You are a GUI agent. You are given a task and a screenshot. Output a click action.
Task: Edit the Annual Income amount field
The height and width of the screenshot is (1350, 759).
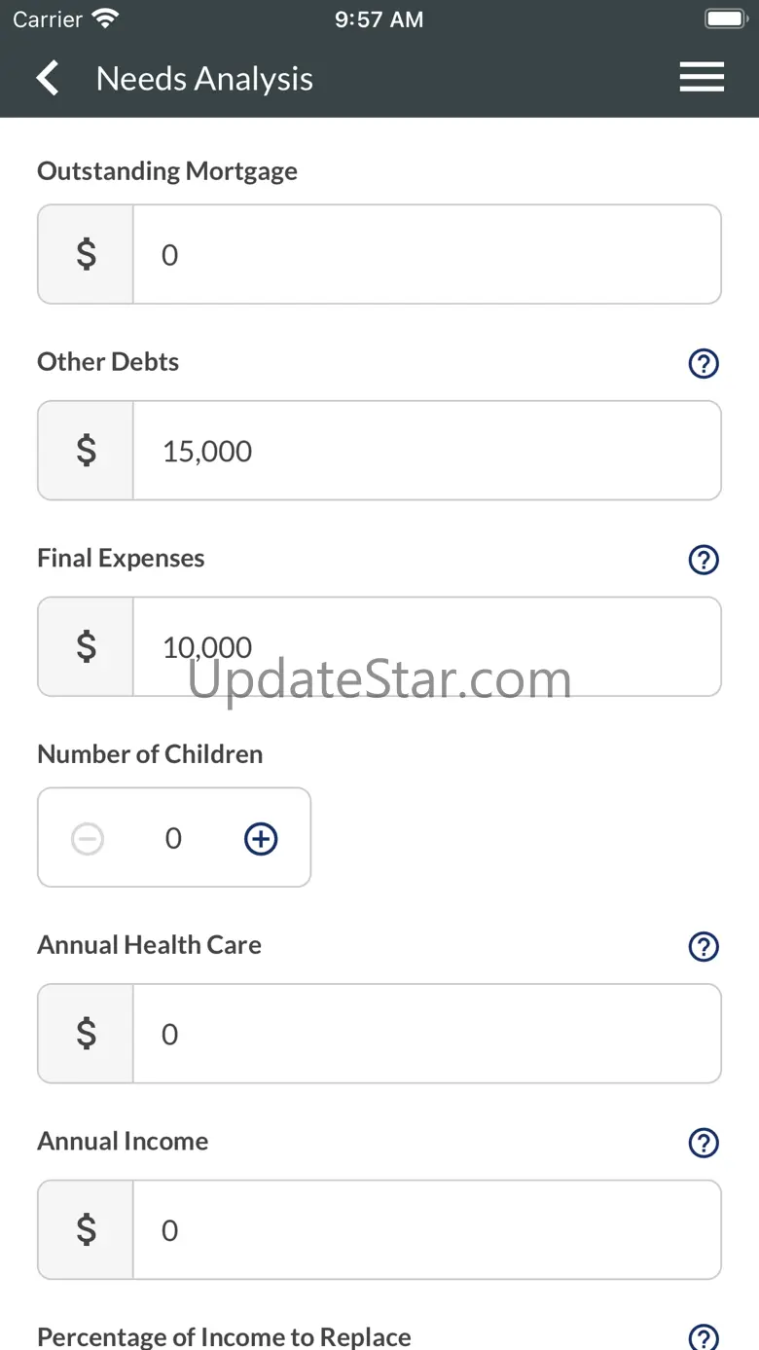click(426, 1230)
